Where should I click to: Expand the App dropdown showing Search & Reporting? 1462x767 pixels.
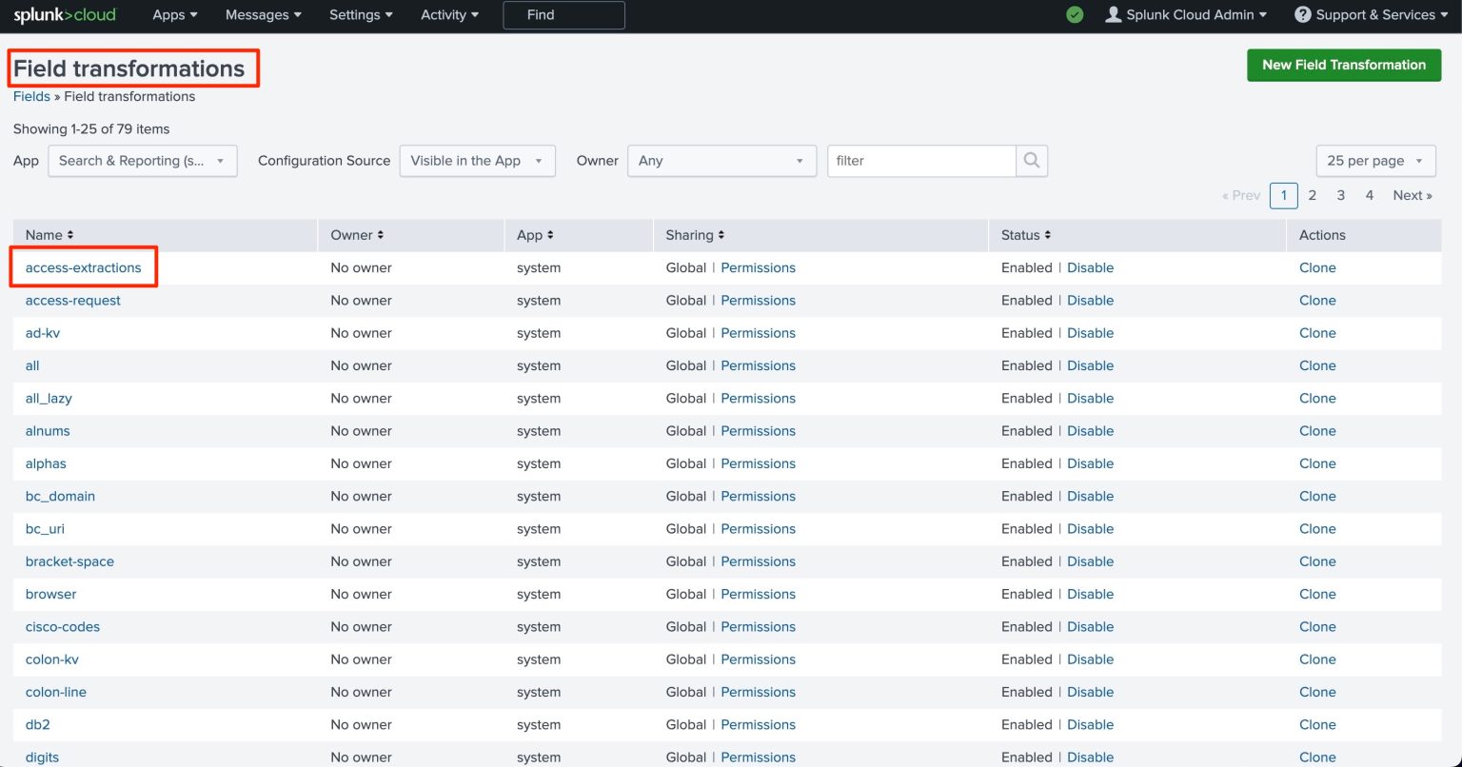tap(143, 161)
